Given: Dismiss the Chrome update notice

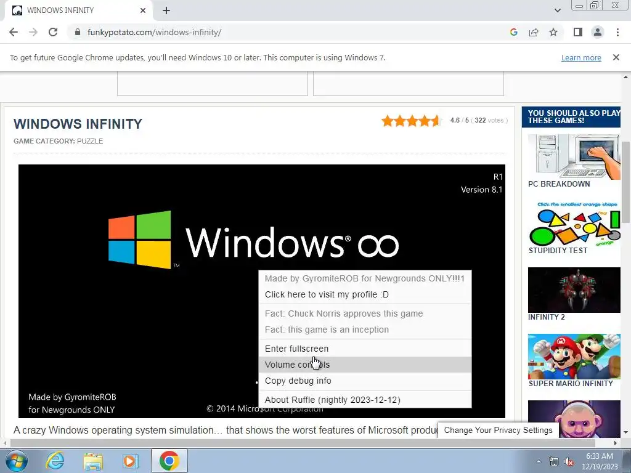Looking at the screenshot, I should 616,57.
